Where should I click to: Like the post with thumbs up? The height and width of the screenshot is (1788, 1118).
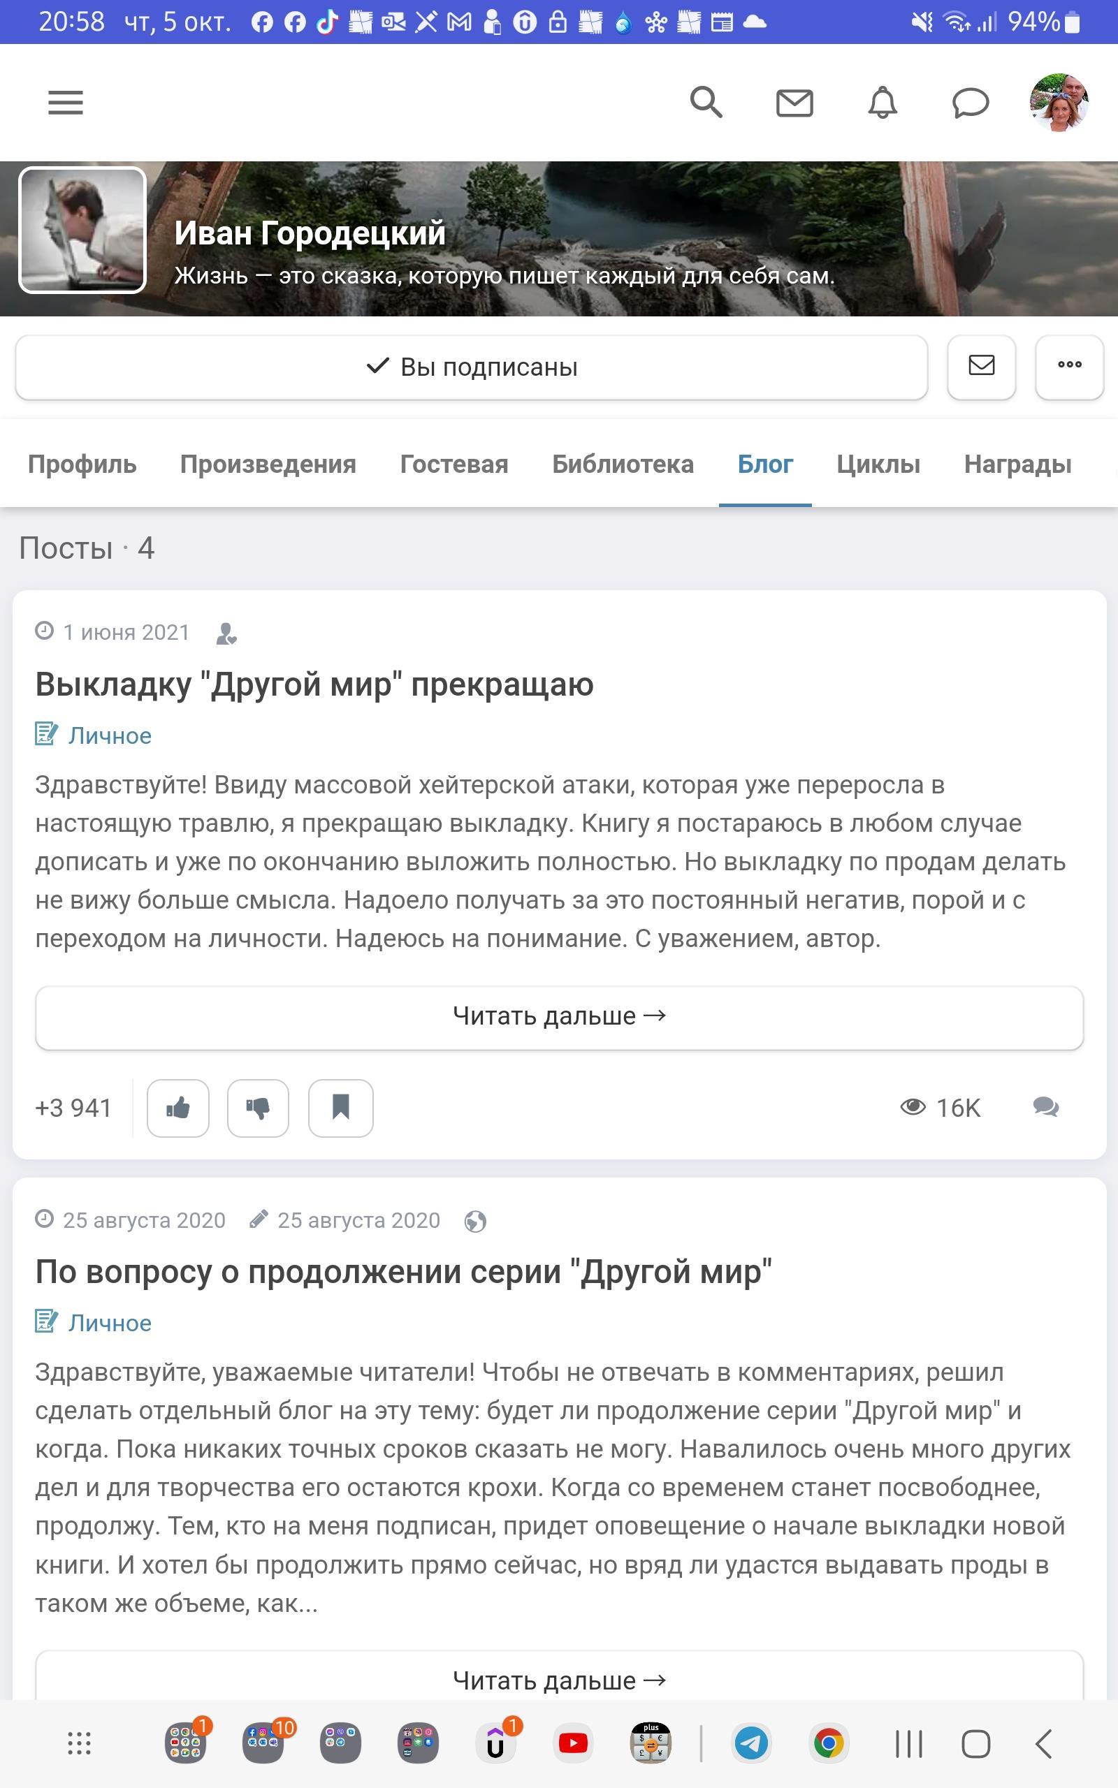[x=178, y=1108]
